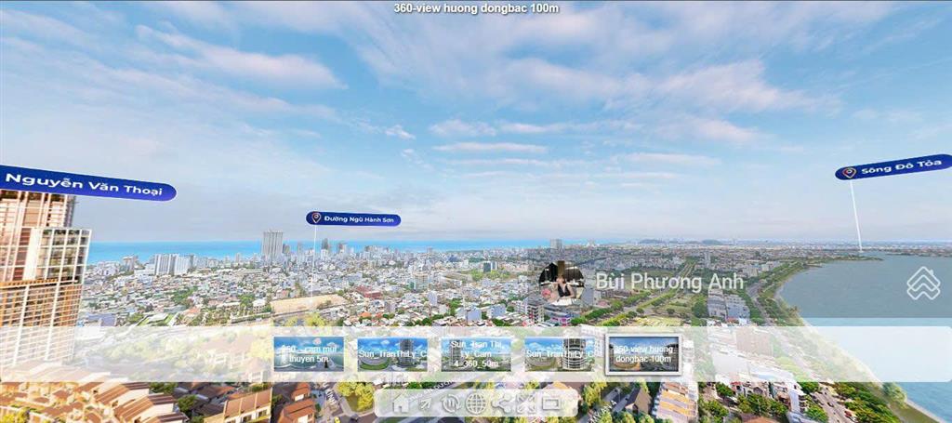Click the double-chevron up icon at right
The width and height of the screenshot is (952, 423).
pyautogui.click(x=923, y=284)
